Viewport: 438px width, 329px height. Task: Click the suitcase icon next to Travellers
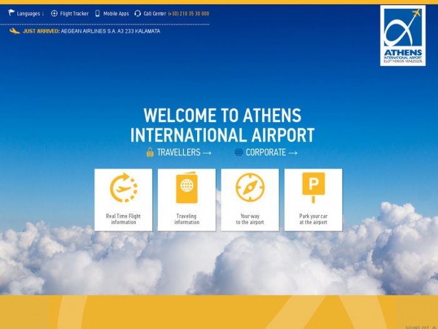(150, 152)
